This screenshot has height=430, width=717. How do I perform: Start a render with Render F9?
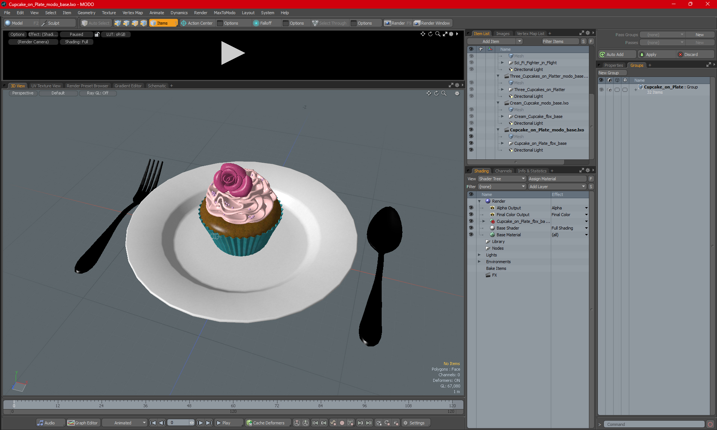point(398,23)
